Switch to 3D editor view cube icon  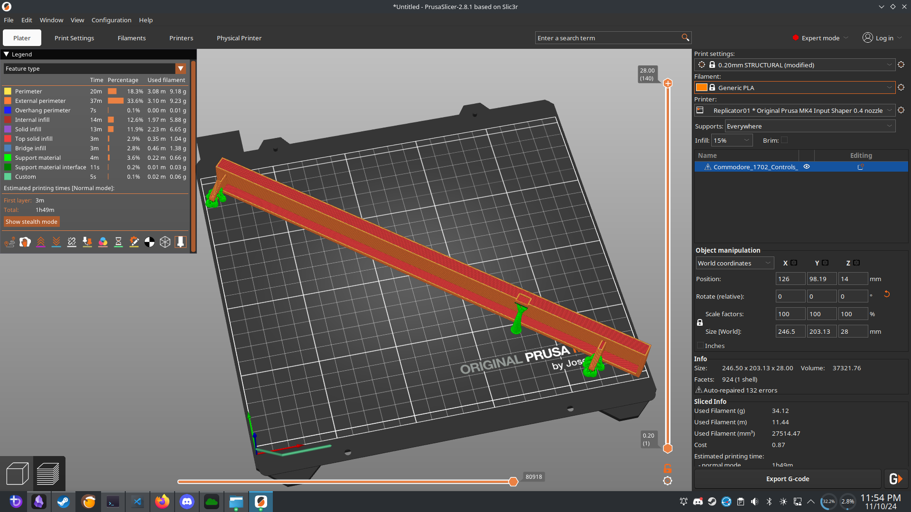coord(18,474)
